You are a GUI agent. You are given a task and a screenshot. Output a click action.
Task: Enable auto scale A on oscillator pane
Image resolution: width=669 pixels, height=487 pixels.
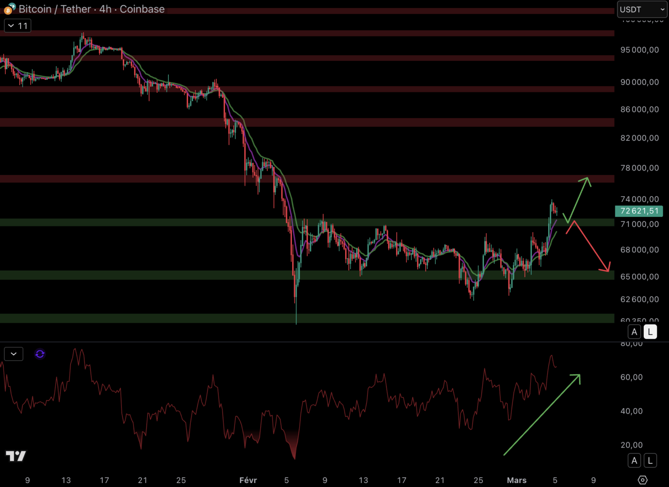pos(634,460)
